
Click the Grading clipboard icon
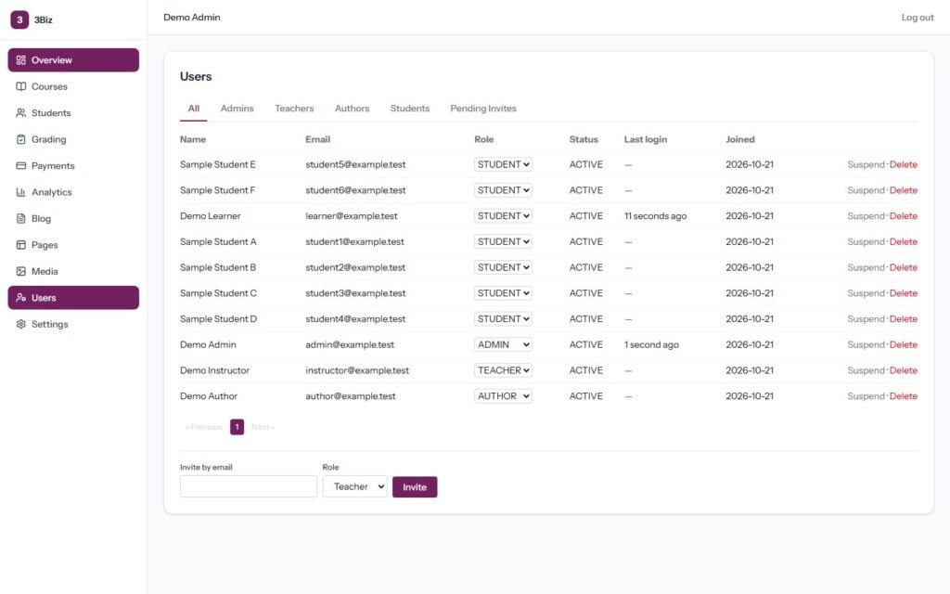point(20,139)
